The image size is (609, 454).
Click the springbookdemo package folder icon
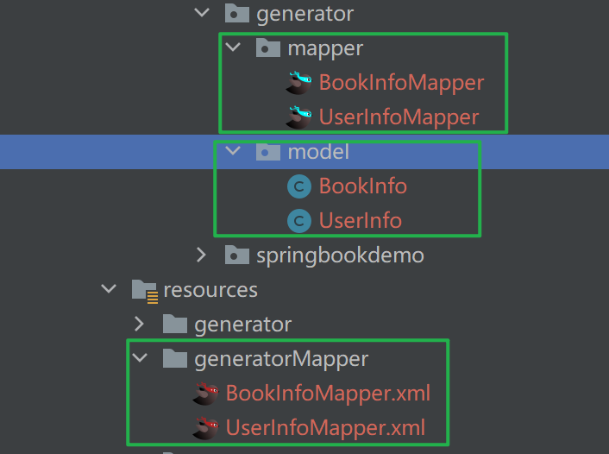click(x=237, y=255)
